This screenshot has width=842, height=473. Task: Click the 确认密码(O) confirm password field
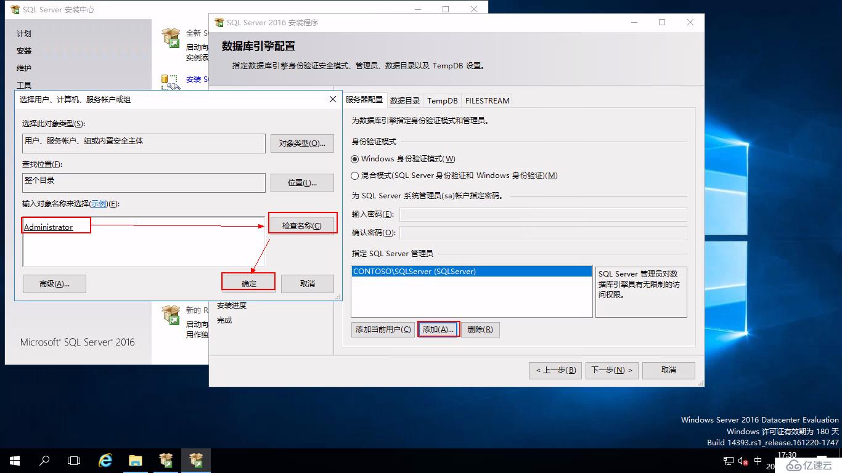tap(544, 233)
